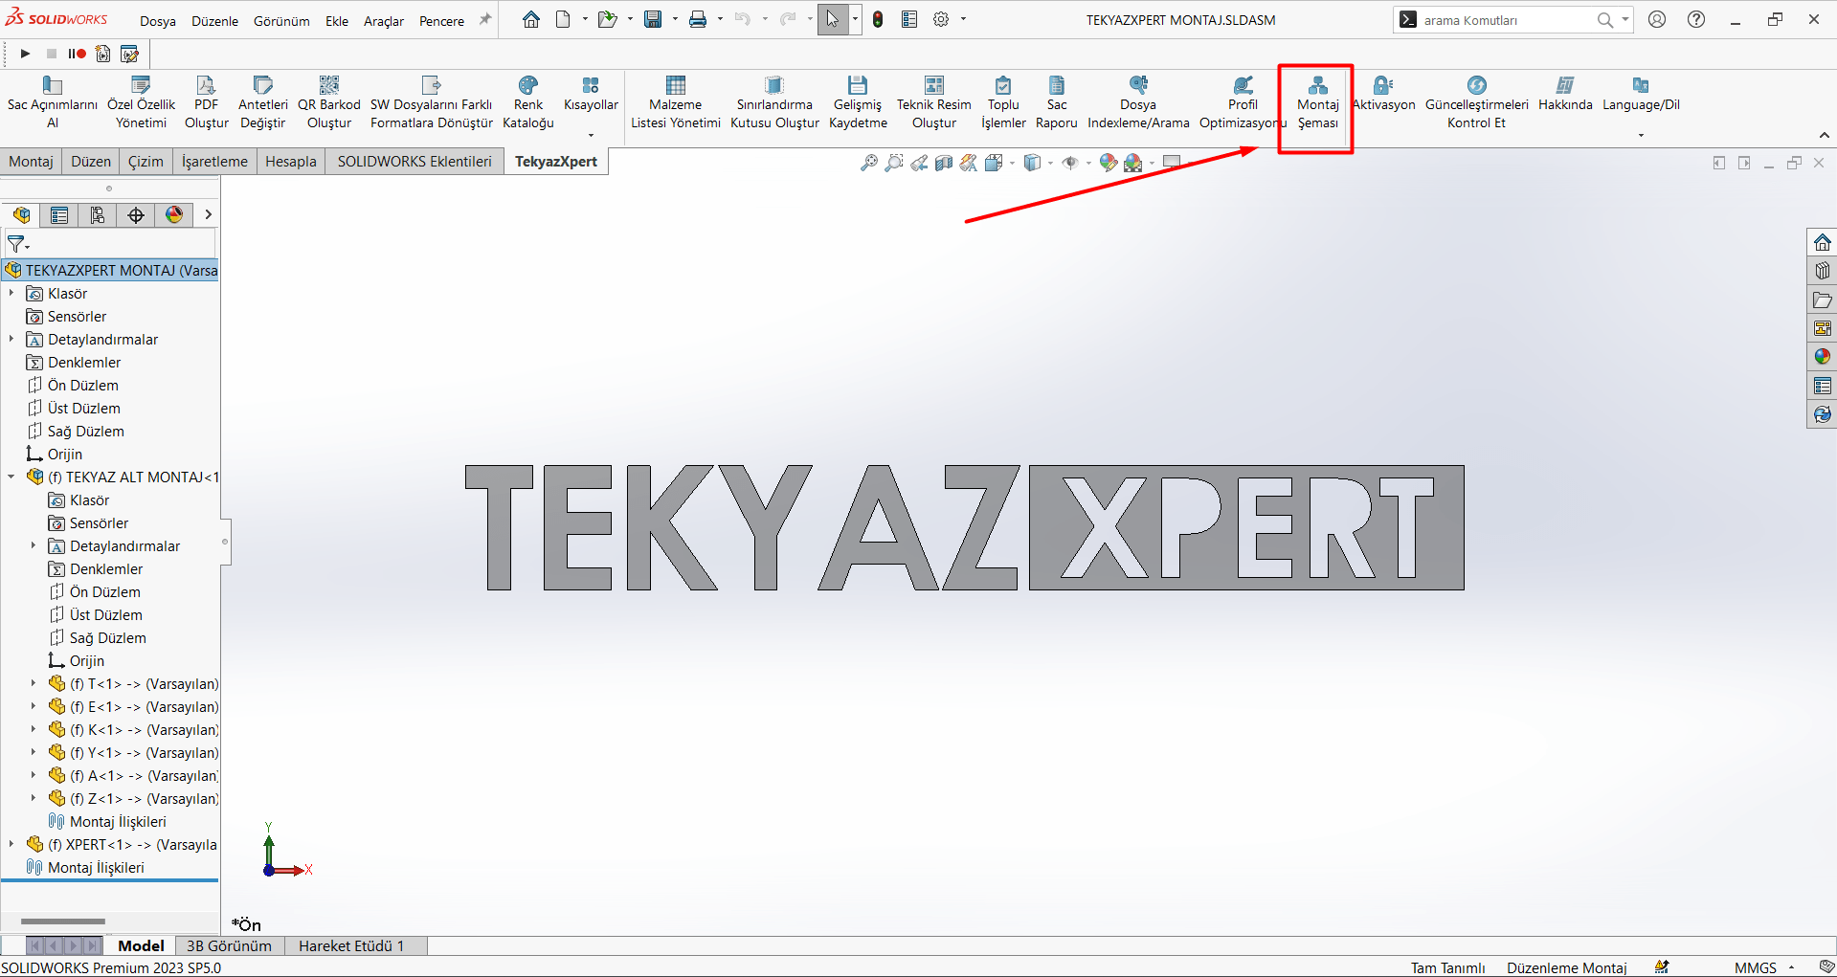The image size is (1837, 977).
Task: Open the Pencere menu
Action: coord(441,21)
